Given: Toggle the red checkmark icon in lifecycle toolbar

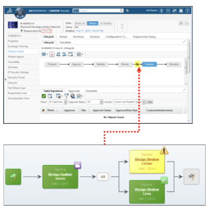Looking at the screenshot, I should click(x=52, y=54).
